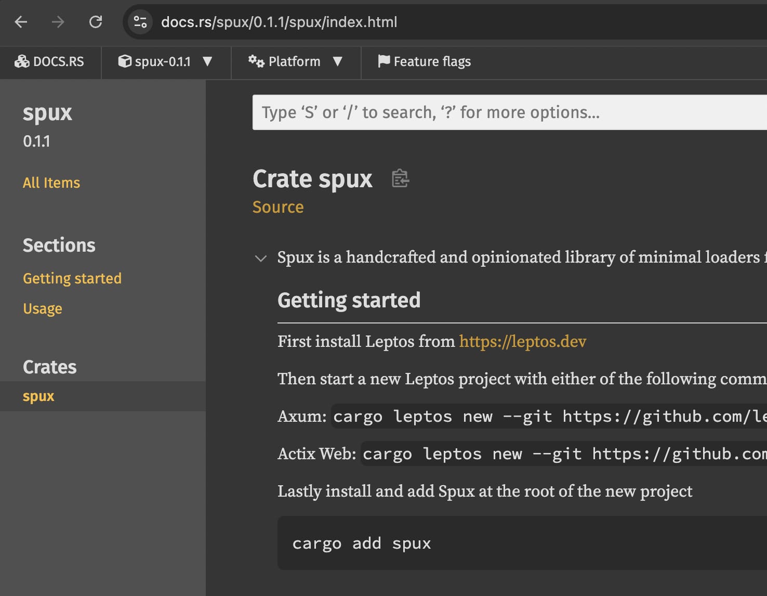Collapse the crate description chevron

click(x=261, y=258)
